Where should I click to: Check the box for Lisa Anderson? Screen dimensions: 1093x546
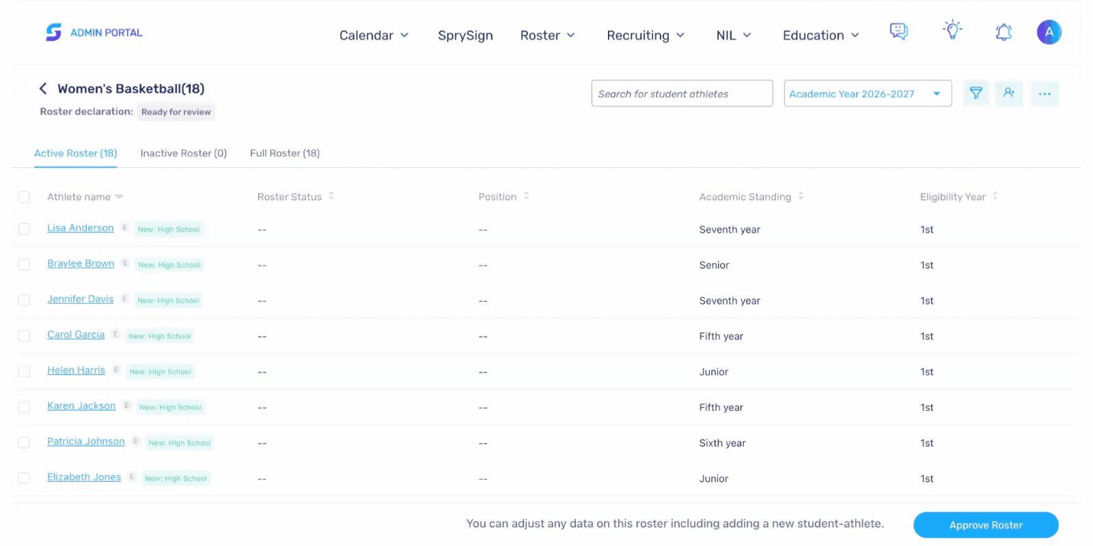(24, 229)
